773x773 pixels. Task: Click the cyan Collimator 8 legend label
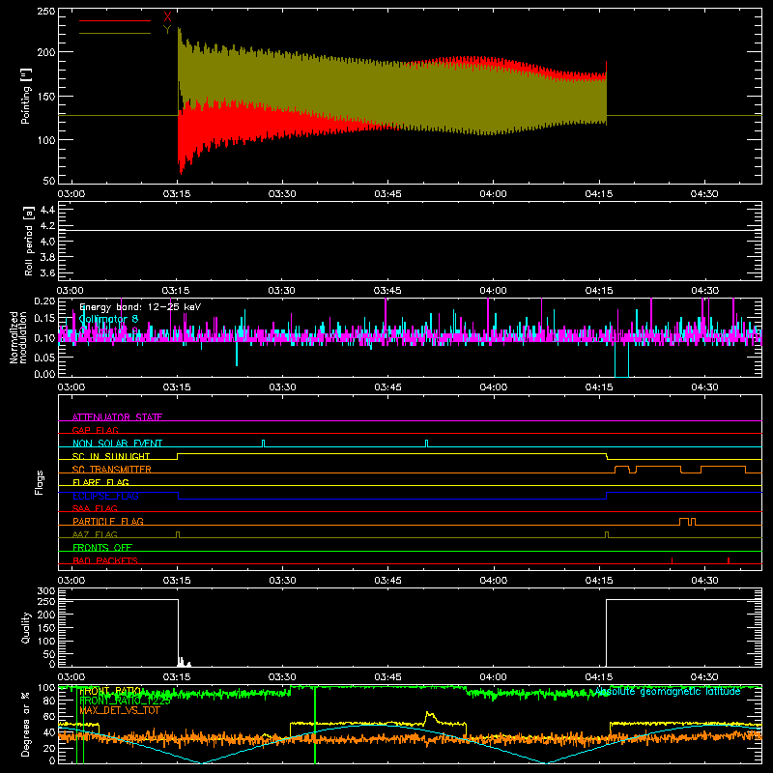(x=108, y=319)
